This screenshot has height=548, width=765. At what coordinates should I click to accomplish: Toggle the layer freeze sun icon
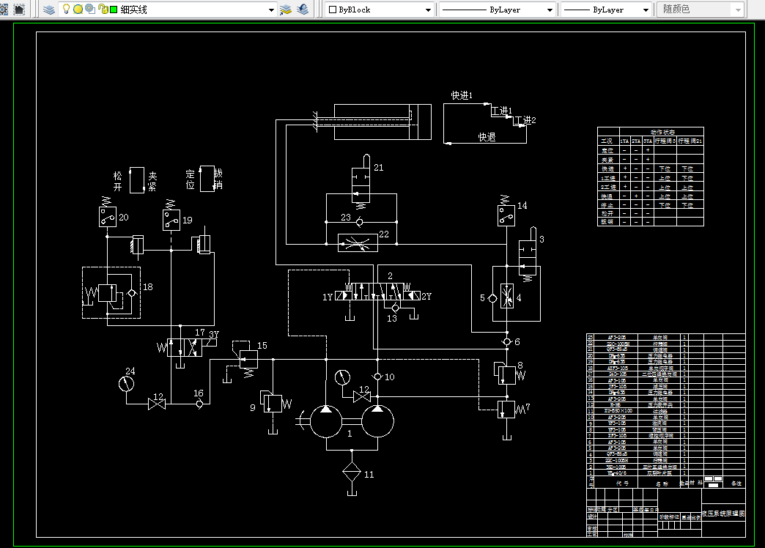[x=78, y=10]
